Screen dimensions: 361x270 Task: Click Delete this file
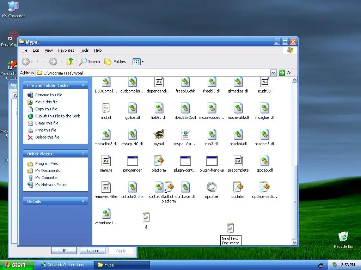click(x=47, y=137)
